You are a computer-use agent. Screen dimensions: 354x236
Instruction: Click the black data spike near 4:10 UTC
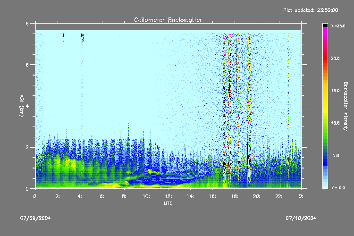tap(82, 38)
